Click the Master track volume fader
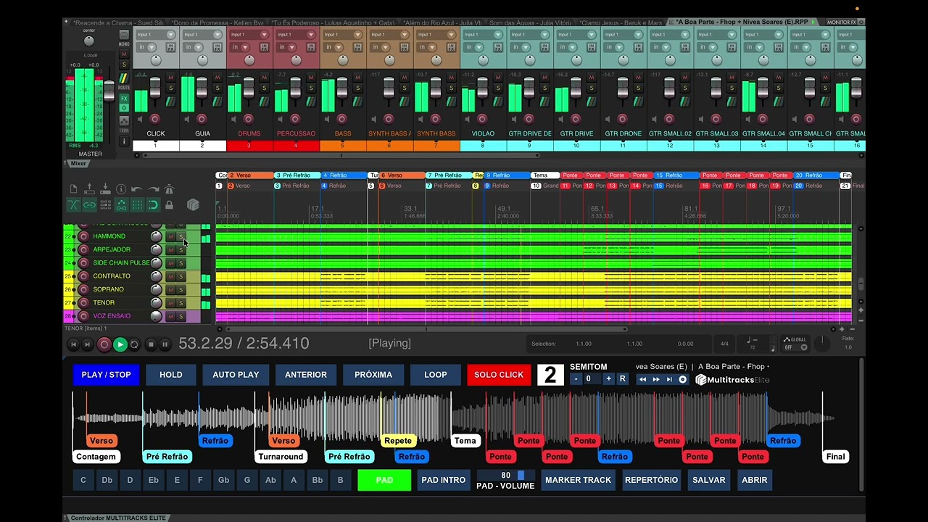The height and width of the screenshot is (522, 928). [x=109, y=91]
